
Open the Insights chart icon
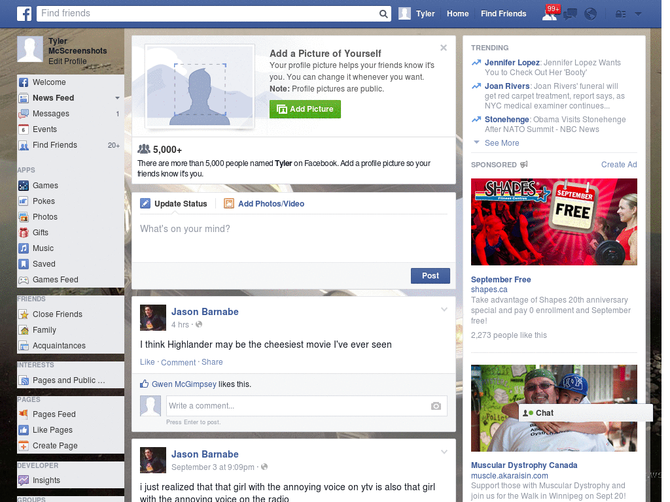[x=24, y=480]
